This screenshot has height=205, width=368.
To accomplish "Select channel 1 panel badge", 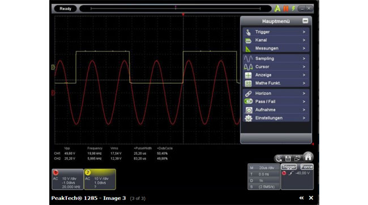I will [x=55, y=172].
